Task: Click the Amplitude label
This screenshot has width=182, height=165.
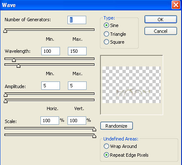Action: coord(15,86)
